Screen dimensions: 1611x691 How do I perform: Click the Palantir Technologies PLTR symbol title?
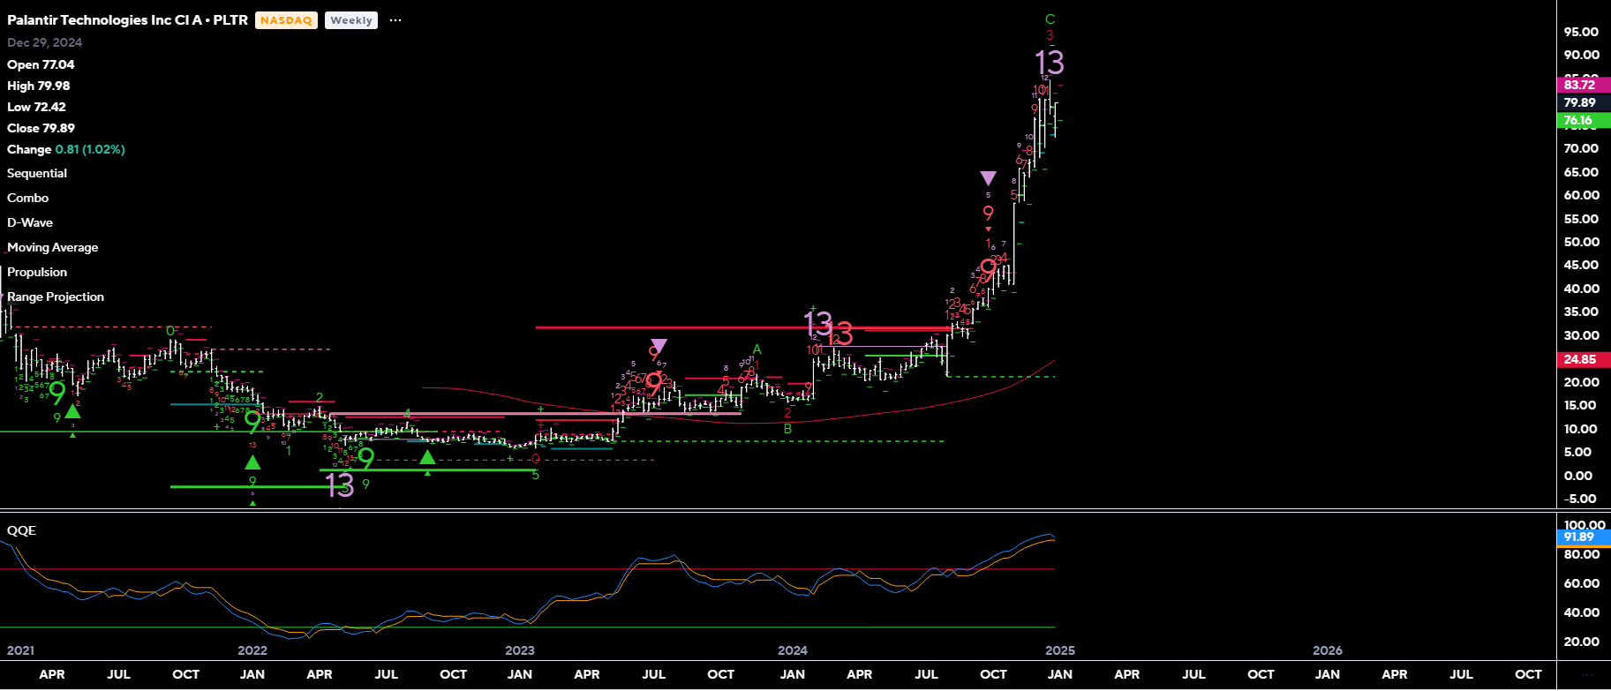127,20
